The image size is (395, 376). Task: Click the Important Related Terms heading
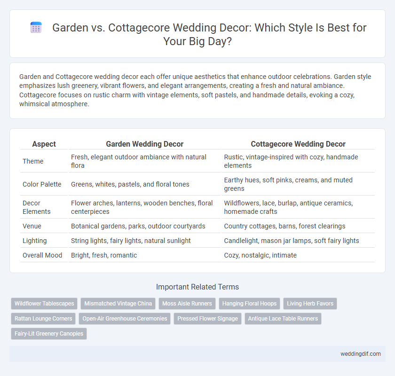[x=197, y=287]
